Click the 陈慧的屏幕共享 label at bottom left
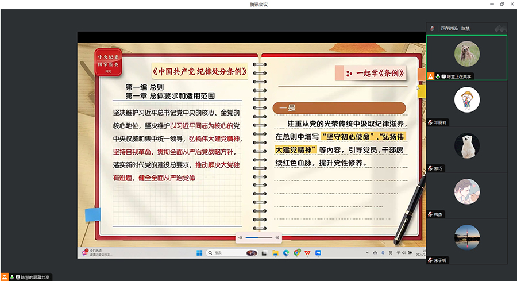The image size is (517, 281). point(36,277)
